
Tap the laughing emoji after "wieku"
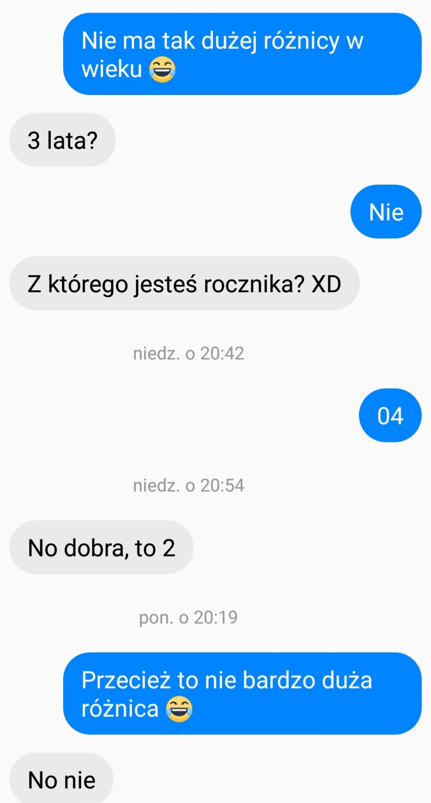point(162,70)
